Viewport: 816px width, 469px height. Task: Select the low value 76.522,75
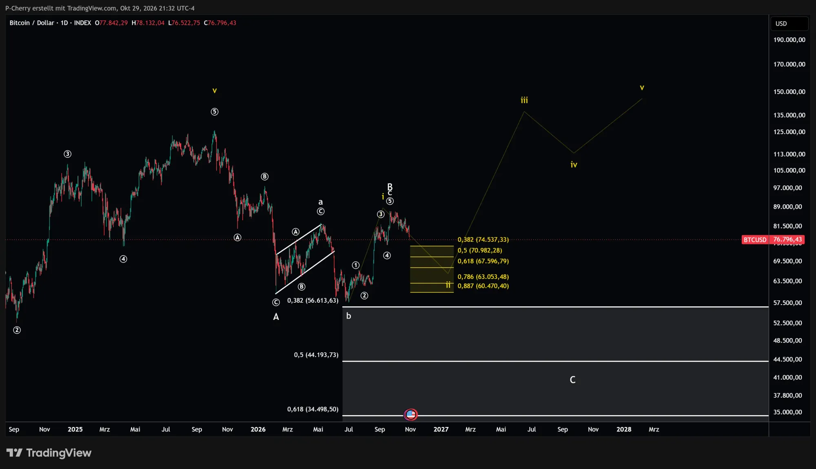186,23
